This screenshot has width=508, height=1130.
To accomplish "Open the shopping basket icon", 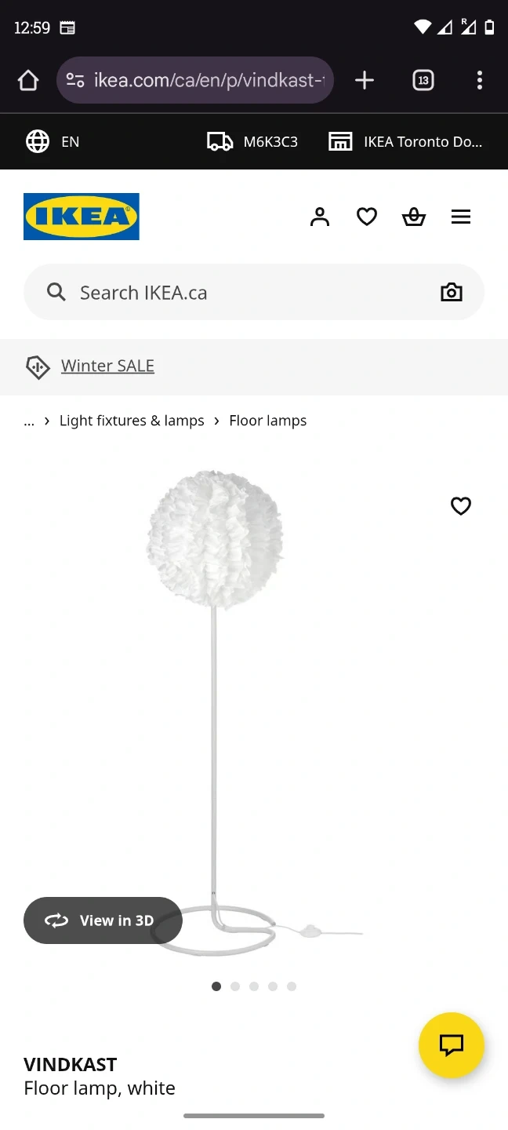I will (414, 217).
